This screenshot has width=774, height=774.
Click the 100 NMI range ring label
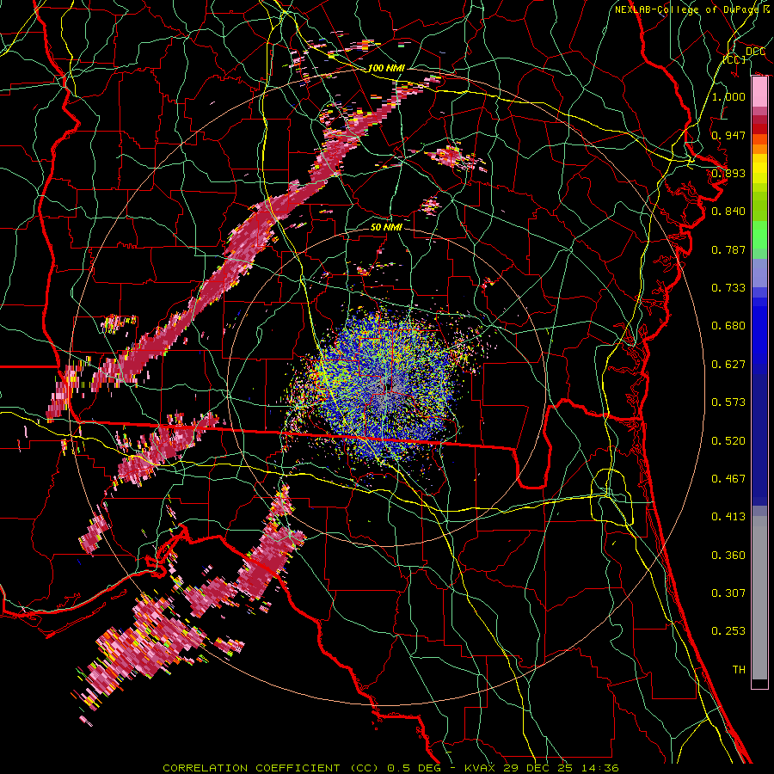(x=386, y=68)
